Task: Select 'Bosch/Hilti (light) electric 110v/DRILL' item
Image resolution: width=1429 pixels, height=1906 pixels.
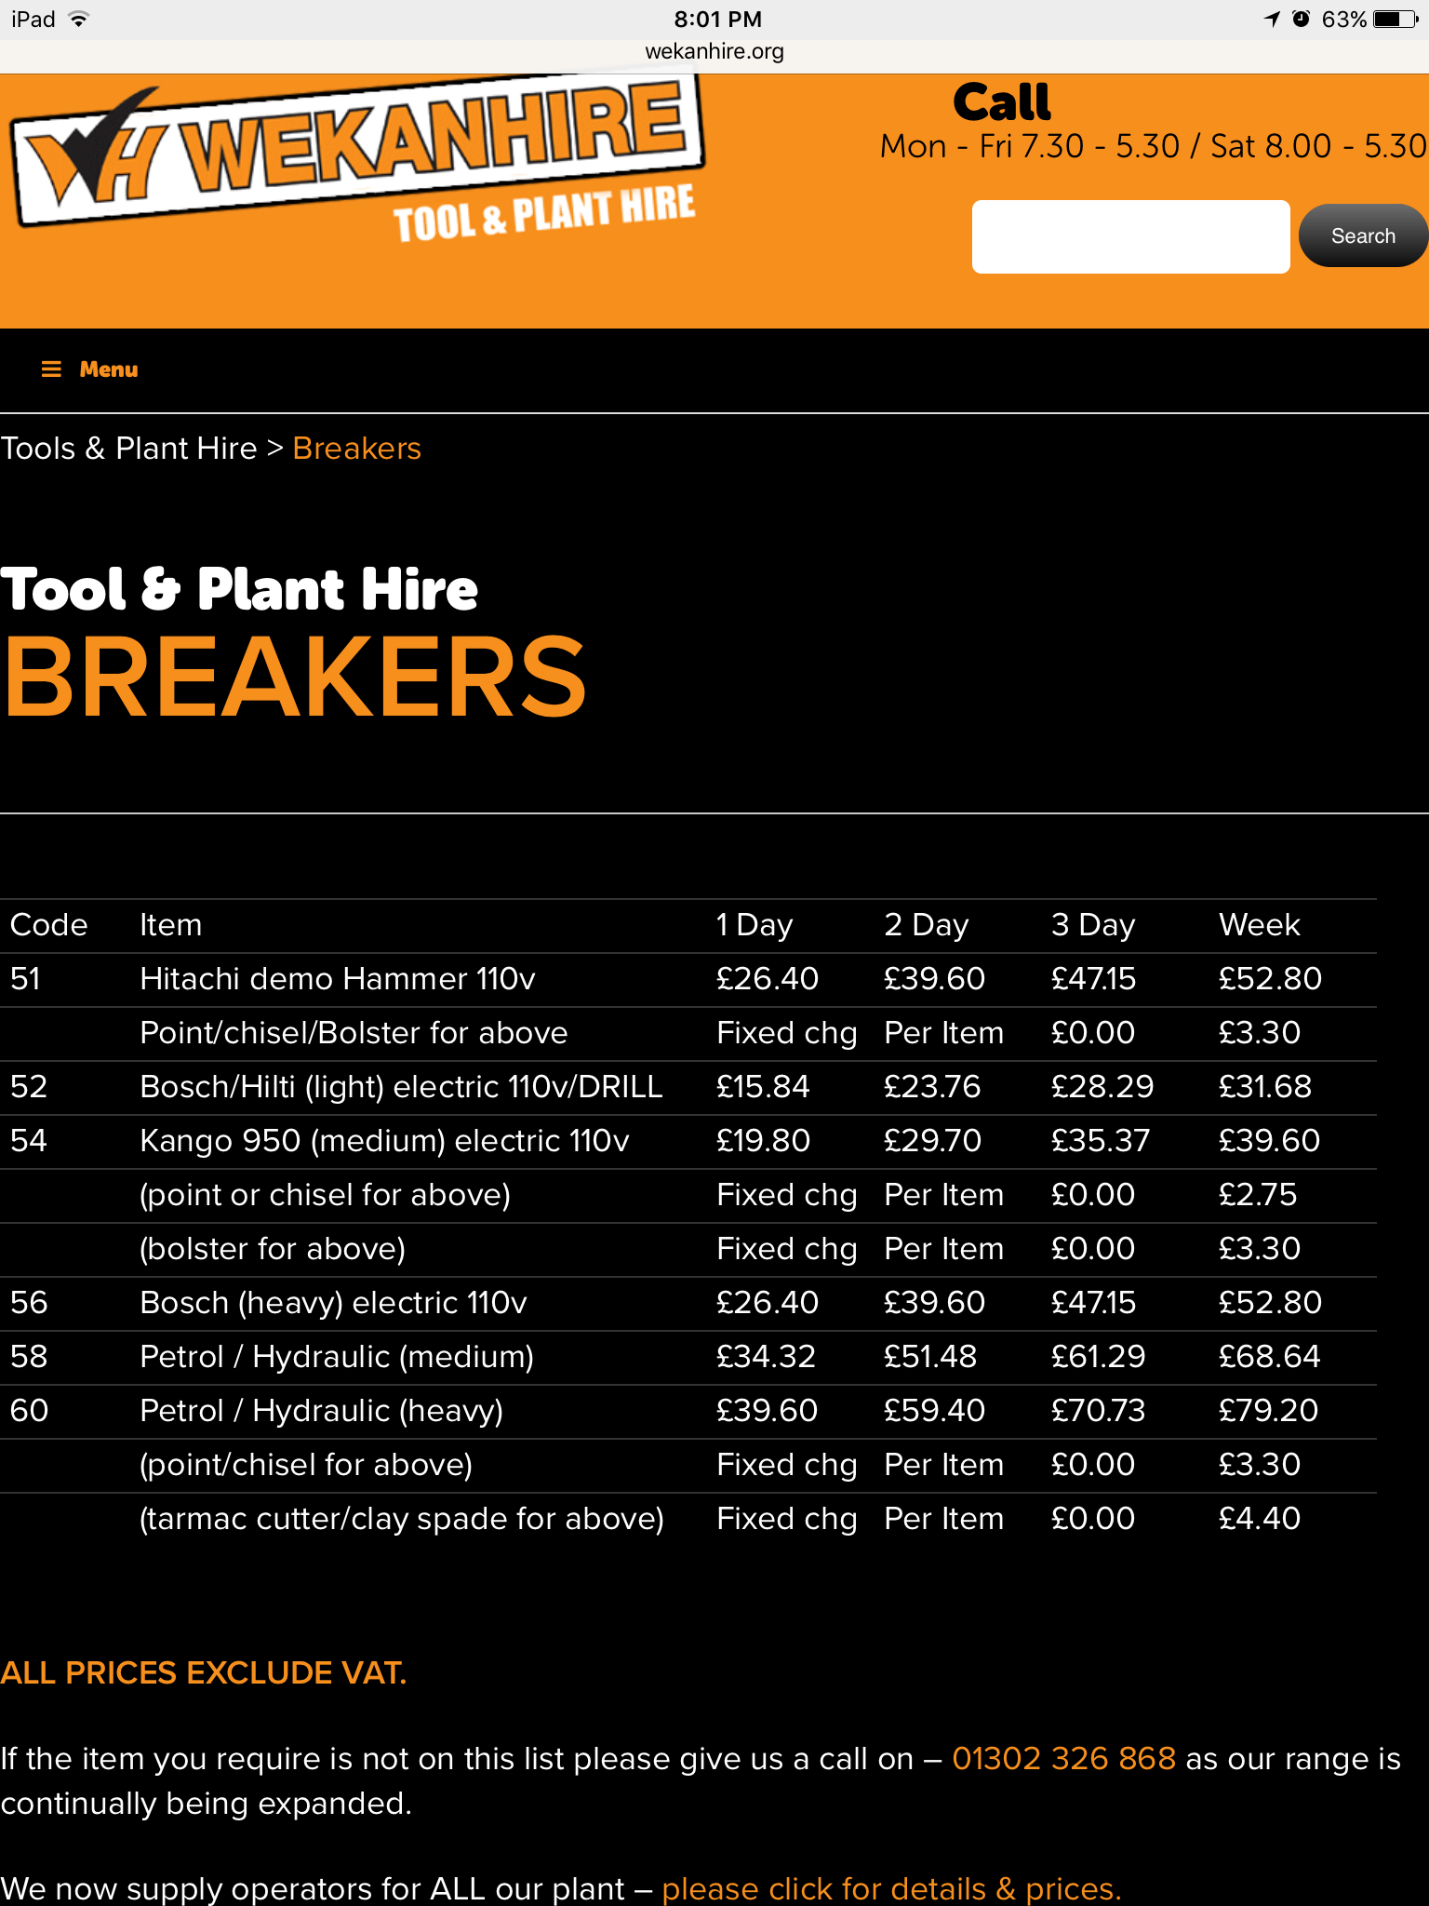Action: tap(401, 1087)
